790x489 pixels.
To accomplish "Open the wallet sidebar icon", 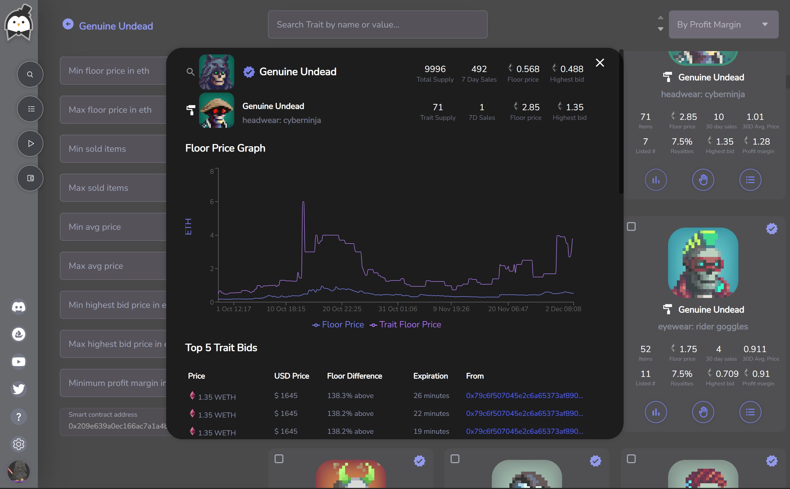I will pos(30,178).
